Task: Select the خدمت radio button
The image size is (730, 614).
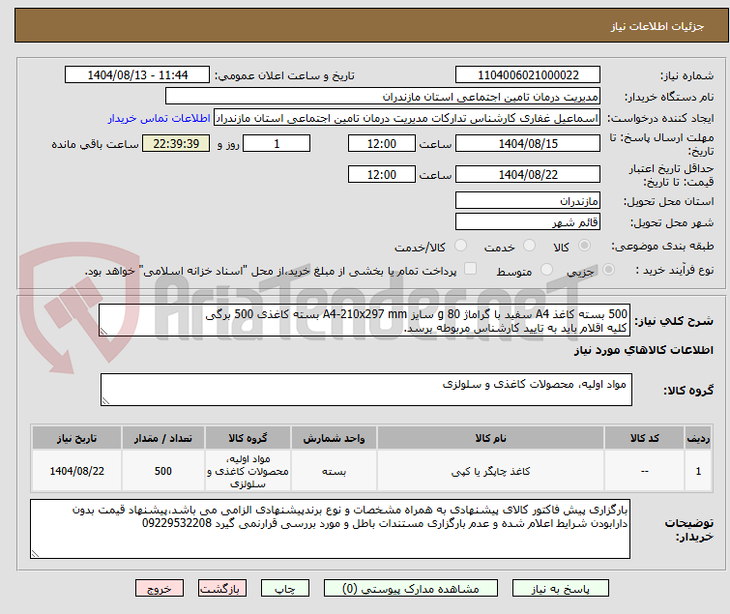Action: (529, 246)
